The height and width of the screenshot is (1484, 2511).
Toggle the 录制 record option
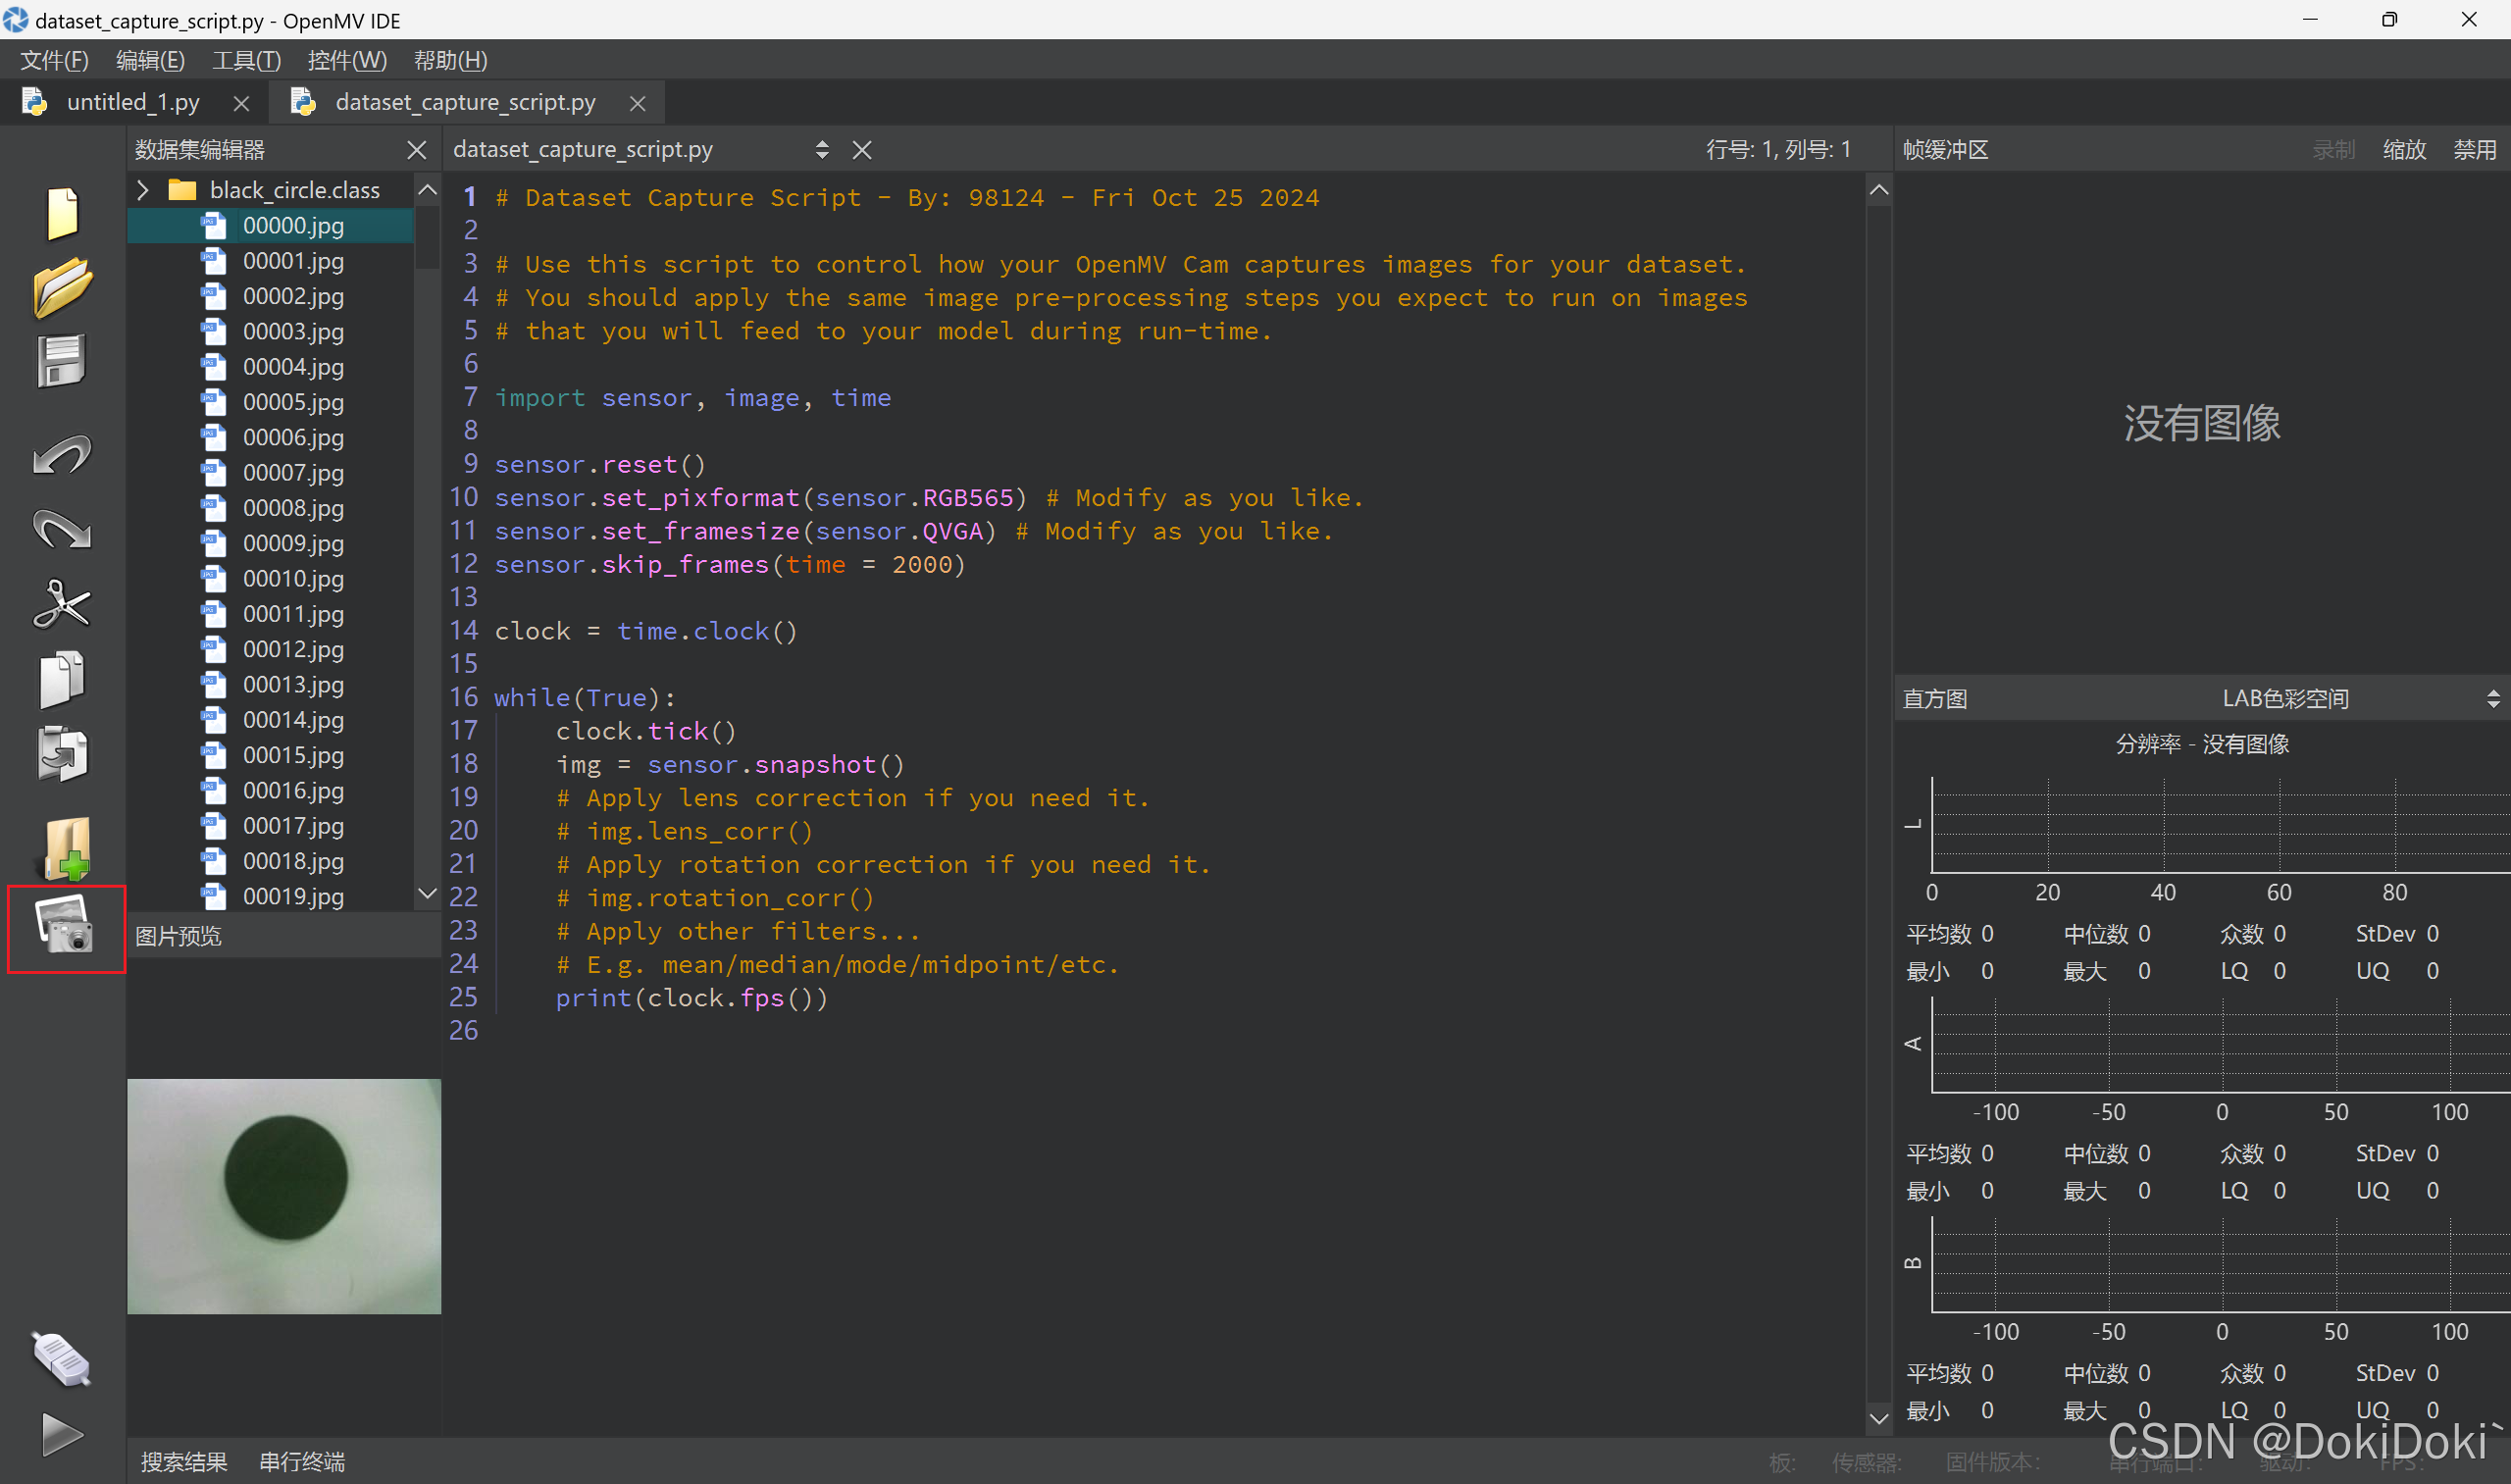pos(2333,150)
